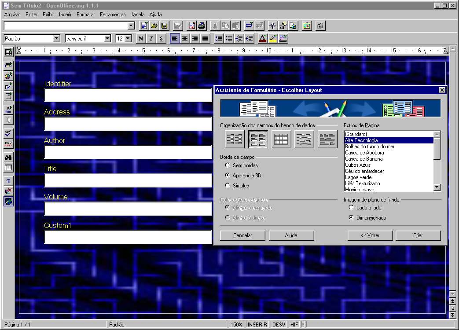Screen dimensions: 459x330
Task: Expand the font size dropdown
Action: point(128,39)
